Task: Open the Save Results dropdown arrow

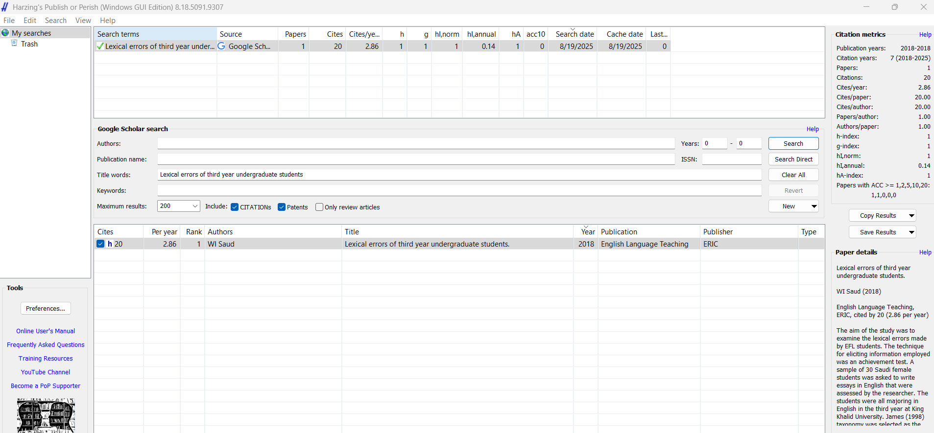Action: click(x=911, y=232)
